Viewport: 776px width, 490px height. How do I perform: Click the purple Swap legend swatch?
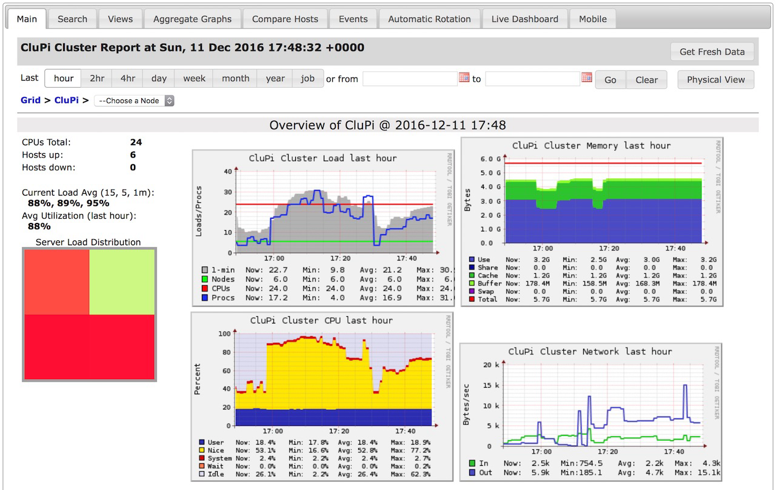coord(471,291)
